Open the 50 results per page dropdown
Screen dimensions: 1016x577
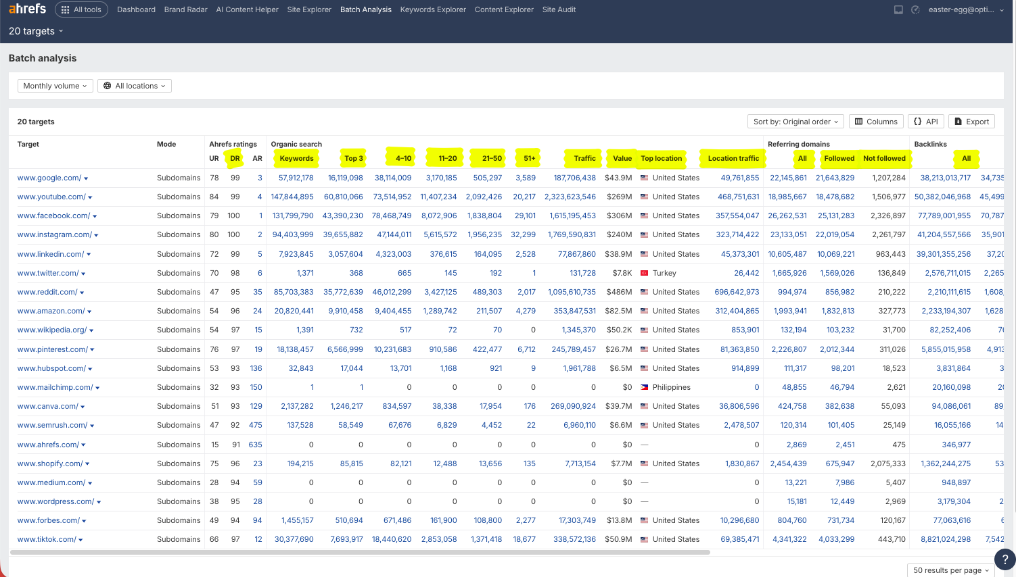pos(951,570)
